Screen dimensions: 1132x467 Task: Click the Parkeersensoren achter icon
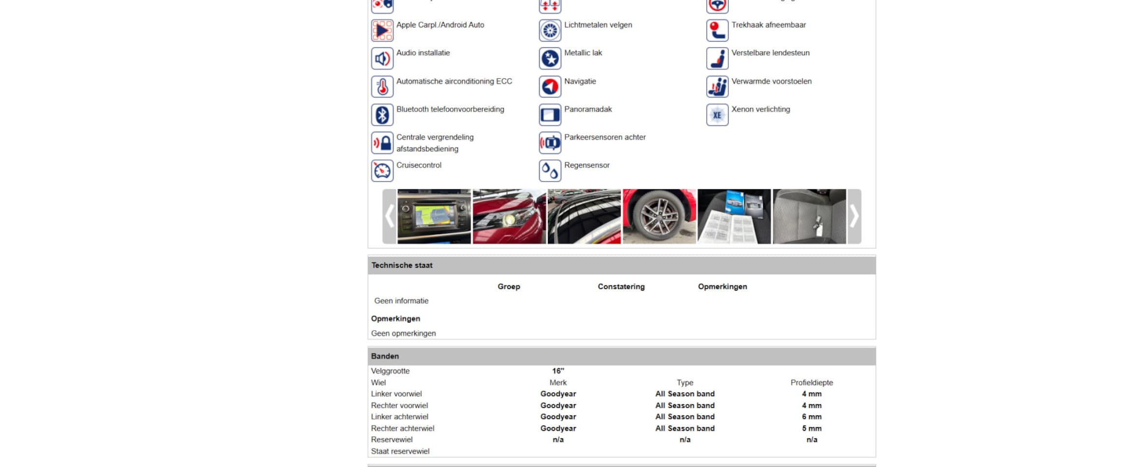click(550, 143)
